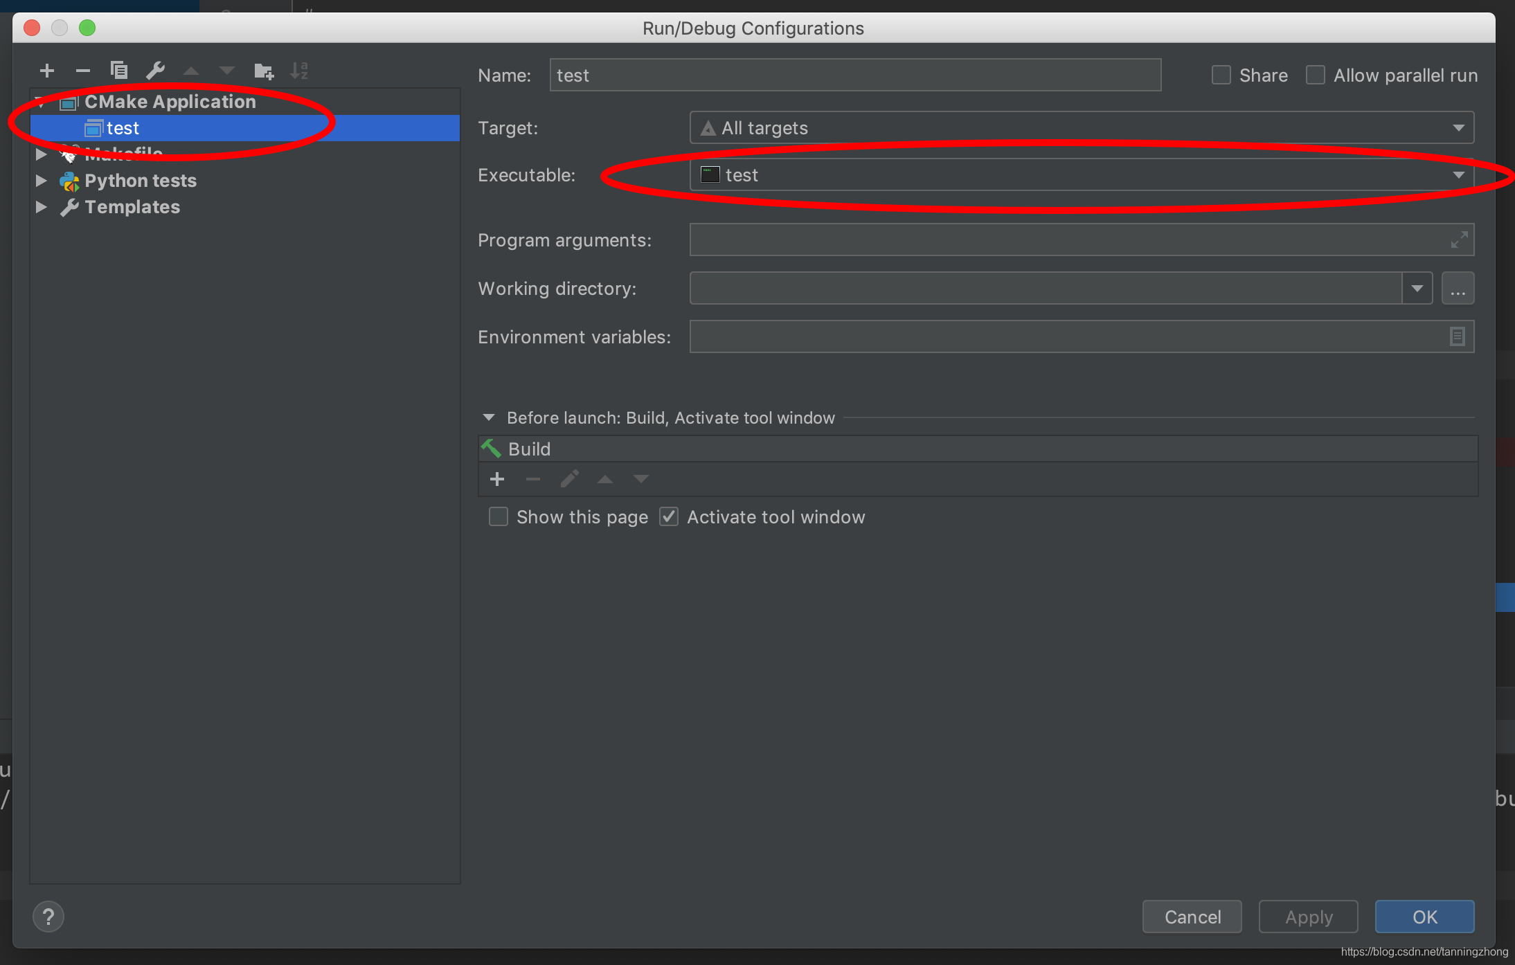Add a new configuration with the plus icon
Viewport: 1515px width, 965px height.
coord(47,71)
